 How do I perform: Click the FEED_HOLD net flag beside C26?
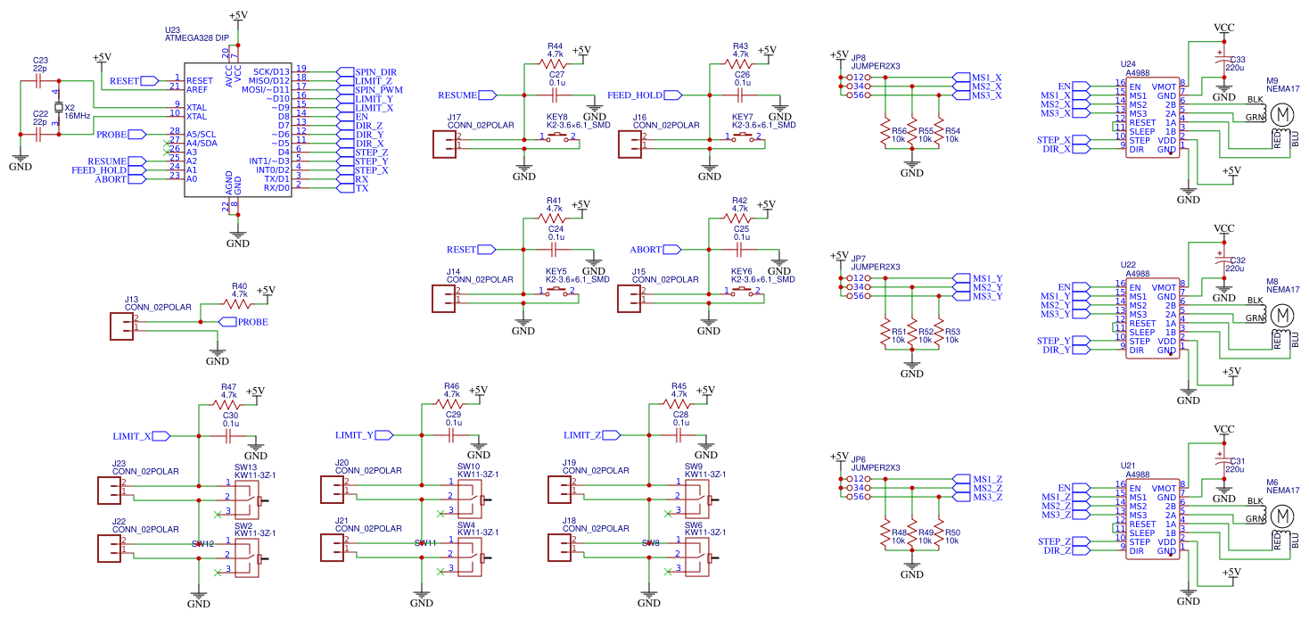tap(644, 95)
